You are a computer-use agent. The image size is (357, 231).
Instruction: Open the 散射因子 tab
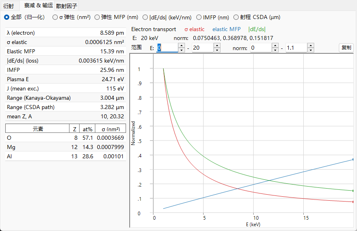(67, 6)
